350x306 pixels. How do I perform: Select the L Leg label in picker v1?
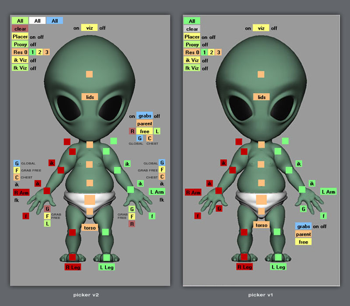tap(278, 267)
